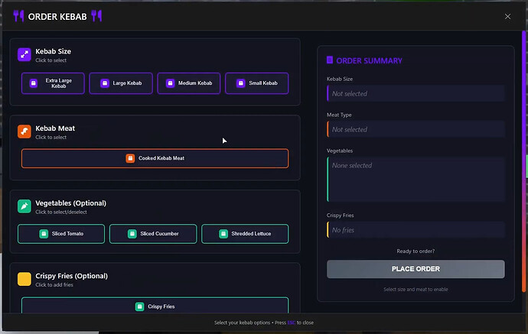528x334 pixels.
Task: Click the 'Vegetables (Optional)' heading
Action: 70,203
